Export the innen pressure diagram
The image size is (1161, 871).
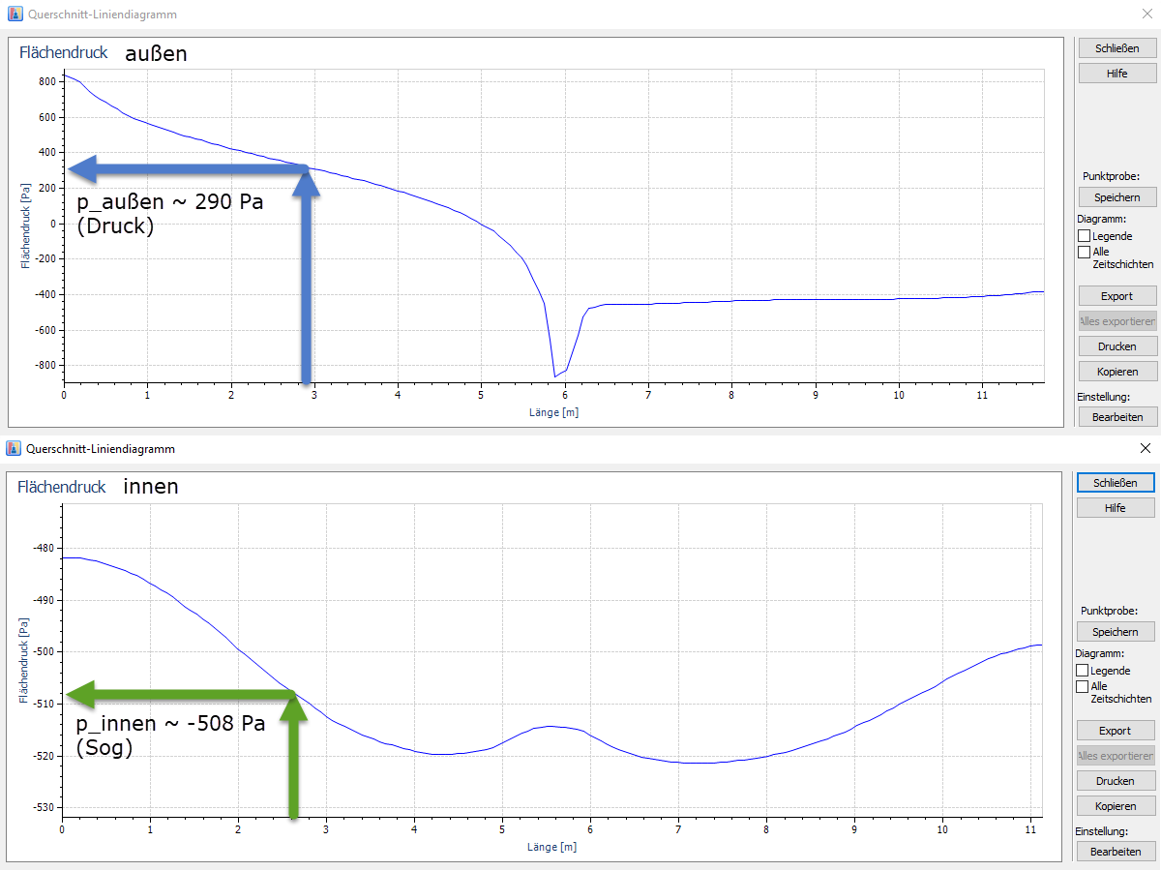click(x=1115, y=730)
